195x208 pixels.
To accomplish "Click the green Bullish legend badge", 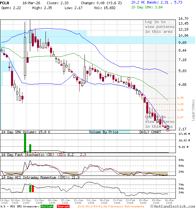I will coord(47,206).
